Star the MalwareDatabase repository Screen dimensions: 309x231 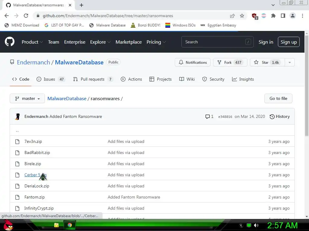267,63
